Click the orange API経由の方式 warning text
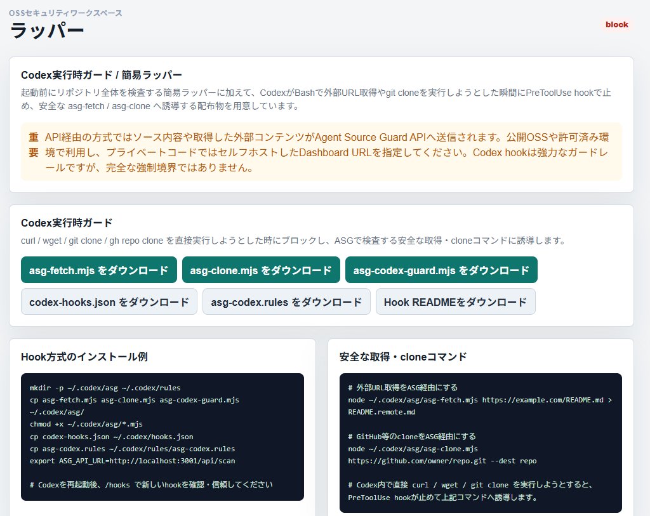Viewport: 650px width, 516px height. coord(327,152)
